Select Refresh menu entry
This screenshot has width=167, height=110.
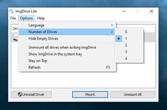67,67
